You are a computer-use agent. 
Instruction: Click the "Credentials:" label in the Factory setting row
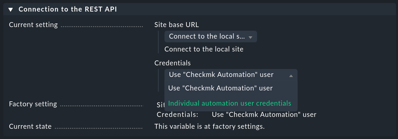pos(177,115)
